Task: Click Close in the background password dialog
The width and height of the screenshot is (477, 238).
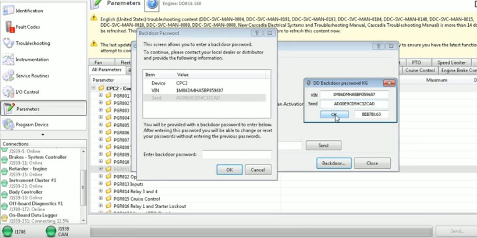Action: pos(372,163)
